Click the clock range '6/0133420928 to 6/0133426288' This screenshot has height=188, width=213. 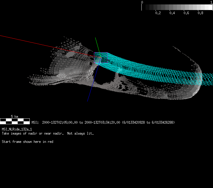tap(148, 122)
